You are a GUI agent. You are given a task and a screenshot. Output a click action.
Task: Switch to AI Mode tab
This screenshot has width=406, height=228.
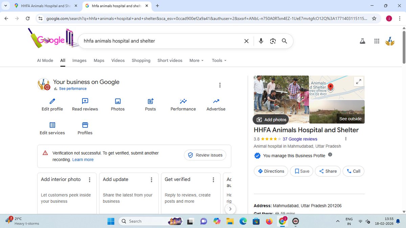click(45, 61)
